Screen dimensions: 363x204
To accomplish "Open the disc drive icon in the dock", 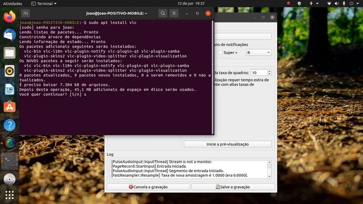I will click(x=10, y=179).
